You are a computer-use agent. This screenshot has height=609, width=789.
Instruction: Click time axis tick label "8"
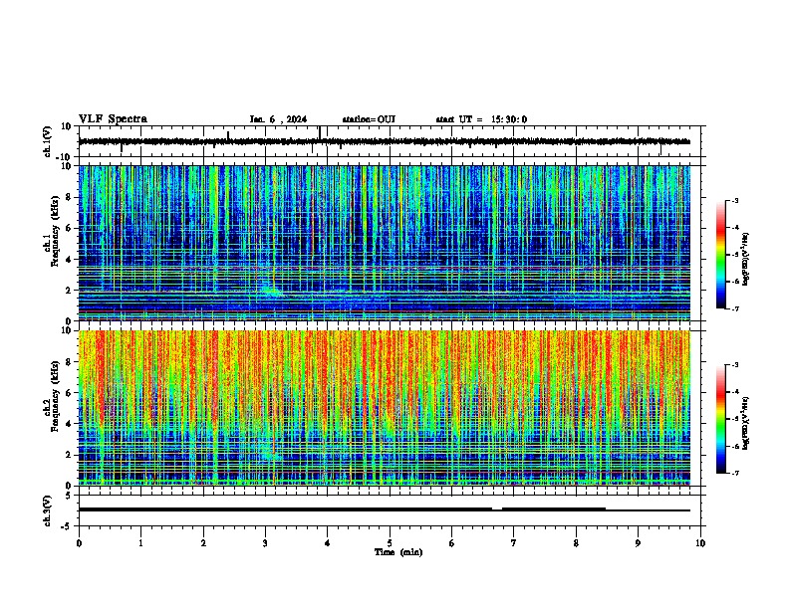[576, 543]
